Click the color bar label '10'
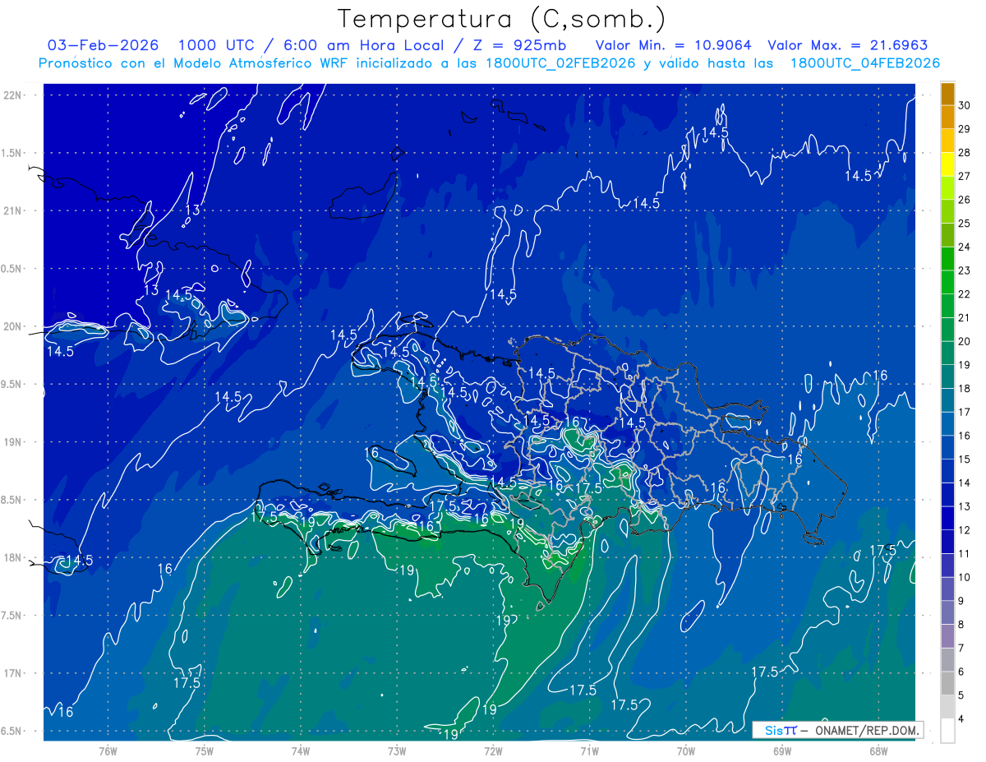The image size is (986, 762). pos(965,577)
